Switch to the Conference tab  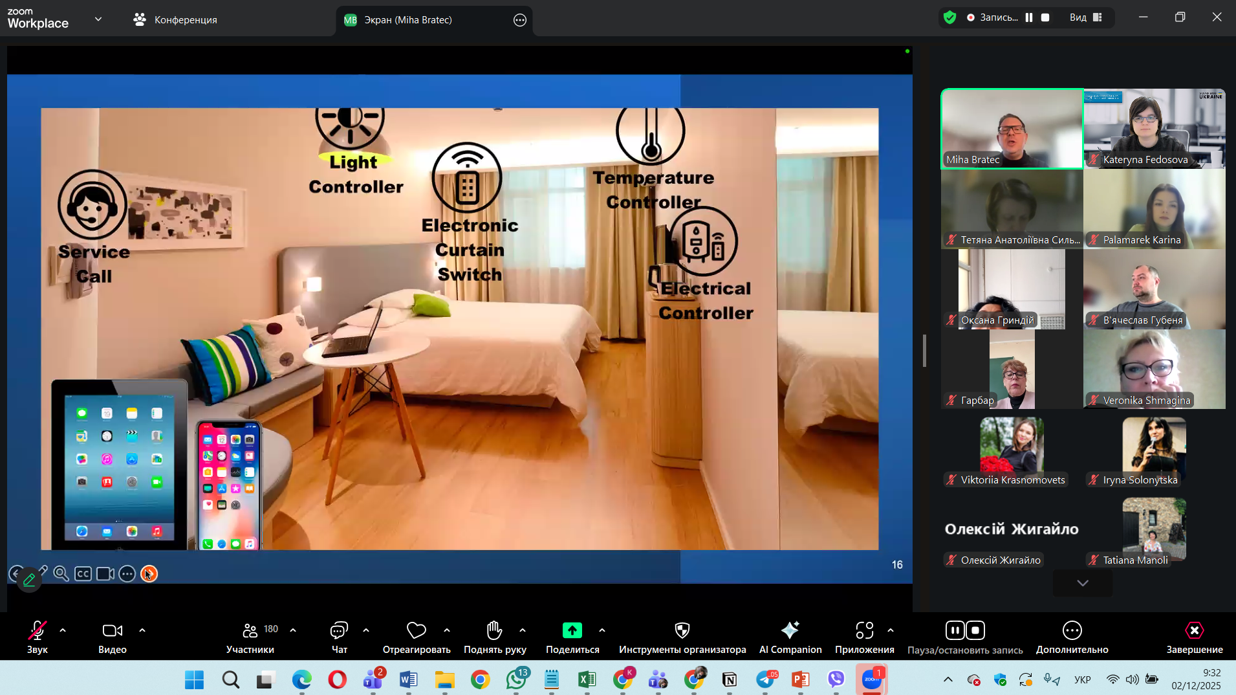[175, 19]
